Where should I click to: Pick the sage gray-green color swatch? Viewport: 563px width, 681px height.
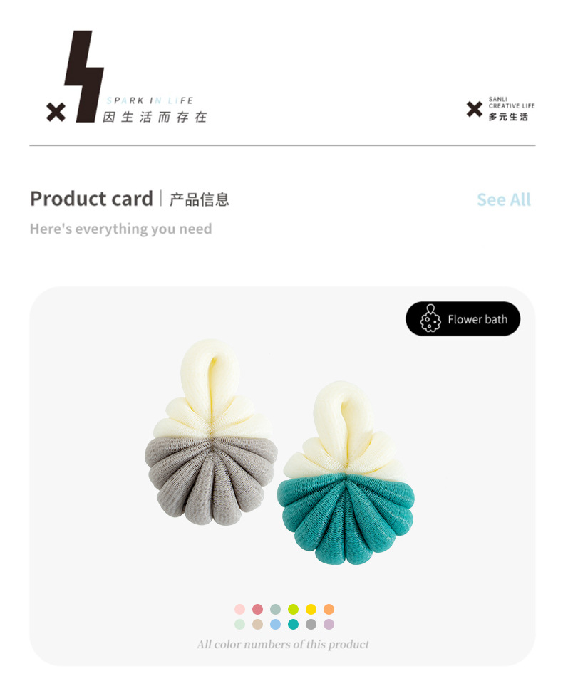[x=275, y=609]
